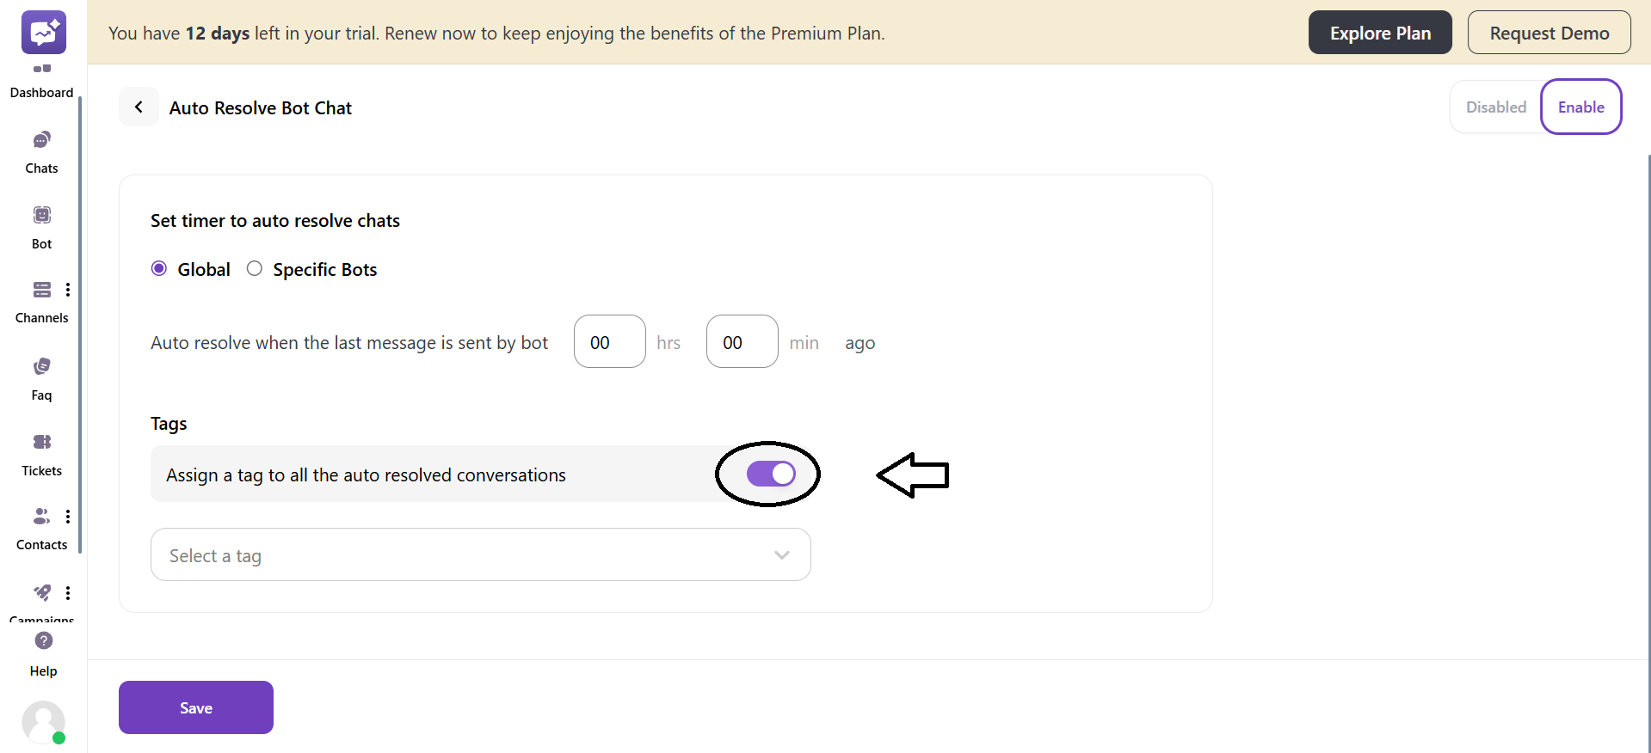Image resolution: width=1651 pixels, height=753 pixels.
Task: Open the Tickets sidebar icon
Action: (x=40, y=442)
